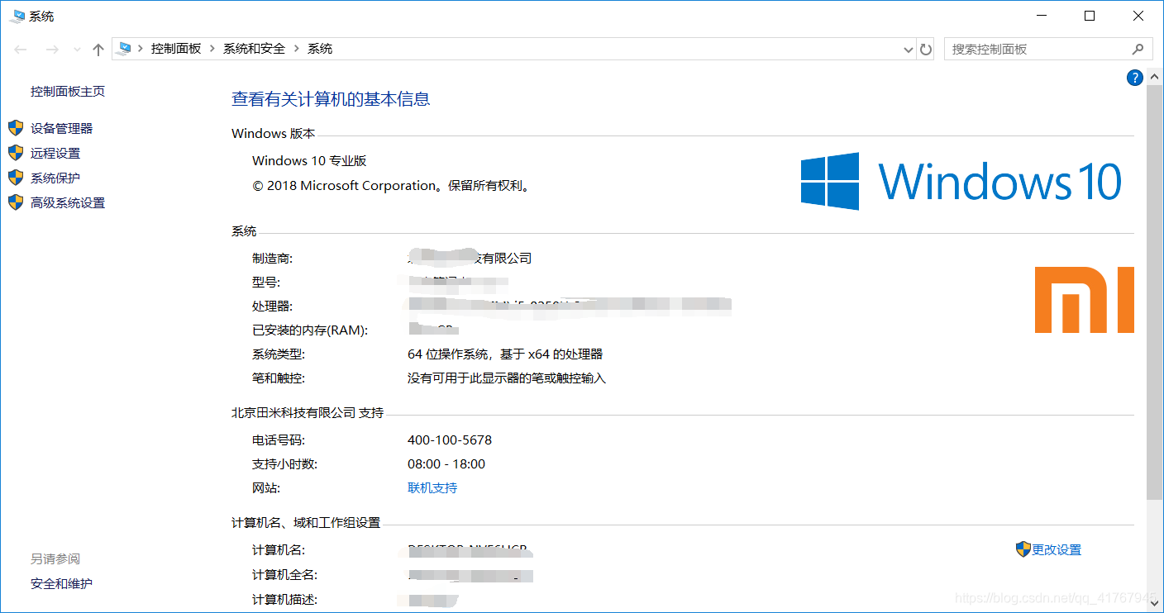This screenshot has width=1164, height=613.
Task: Click the shield icon next to 更改设置
Action: [1023, 549]
